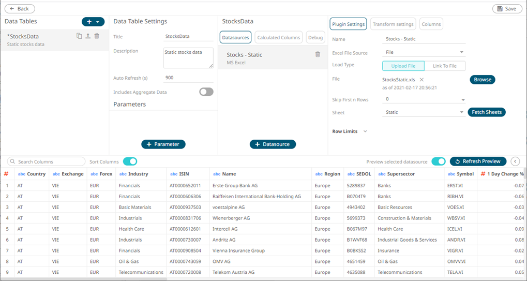This screenshot has width=527, height=281.
Task: Collapse the preview panel with arrow icon
Action: point(515,161)
